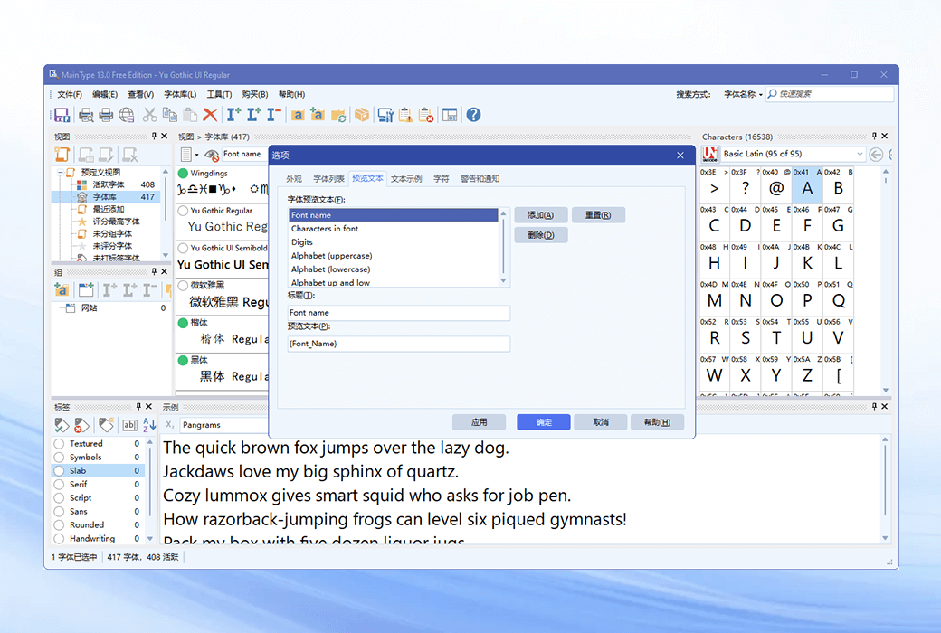Image resolution: width=941 pixels, height=633 pixels.
Task: Click the folder 'a' font icon
Action: click(x=298, y=115)
